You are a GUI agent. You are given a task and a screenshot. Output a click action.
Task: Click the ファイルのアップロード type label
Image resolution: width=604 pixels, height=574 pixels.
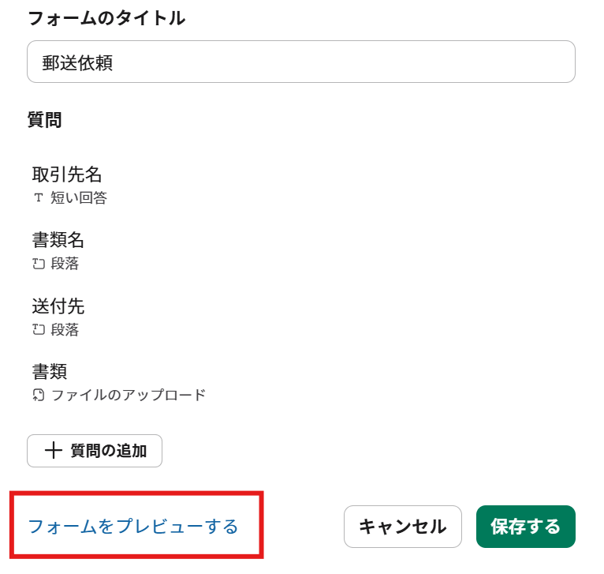(x=129, y=395)
